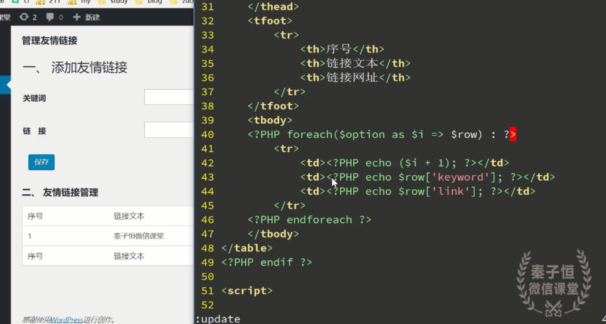Click the </table> closing tag
The height and width of the screenshot is (324, 606).
247,248
